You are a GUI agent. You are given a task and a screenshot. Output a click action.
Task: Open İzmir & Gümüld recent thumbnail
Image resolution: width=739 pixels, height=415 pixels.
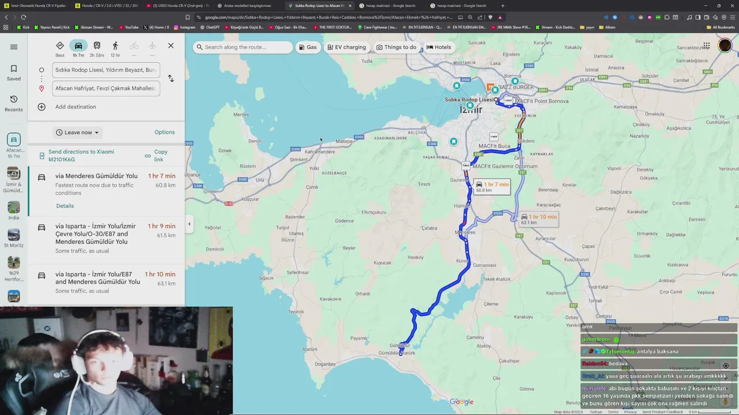pyautogui.click(x=14, y=180)
